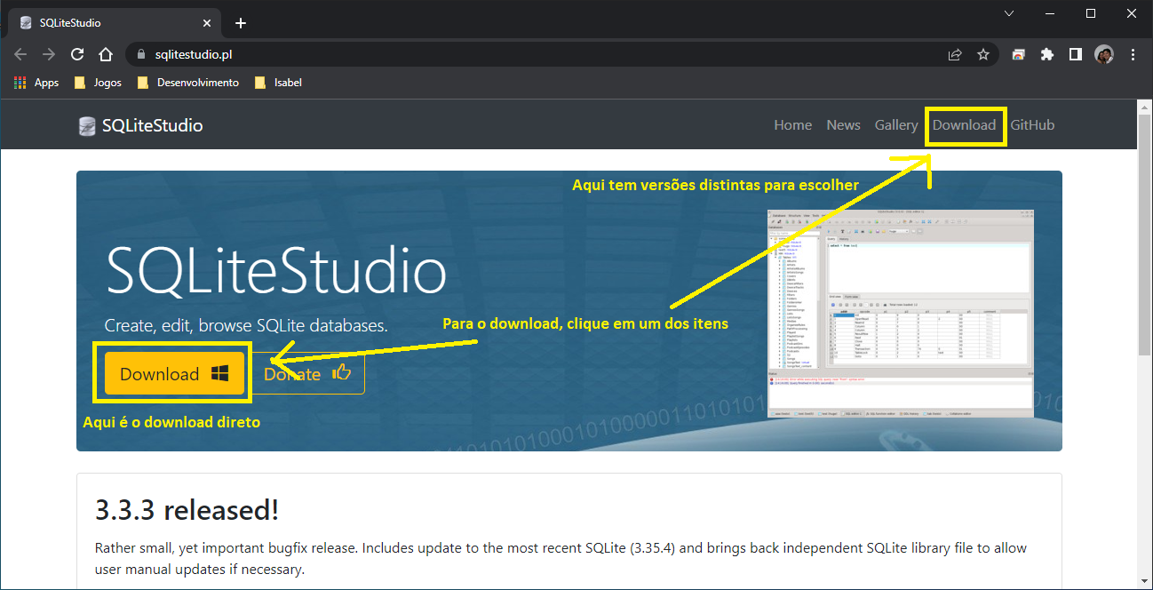This screenshot has width=1153, height=590.
Task: Open the Extensions puzzle menu
Action: pos(1047,54)
